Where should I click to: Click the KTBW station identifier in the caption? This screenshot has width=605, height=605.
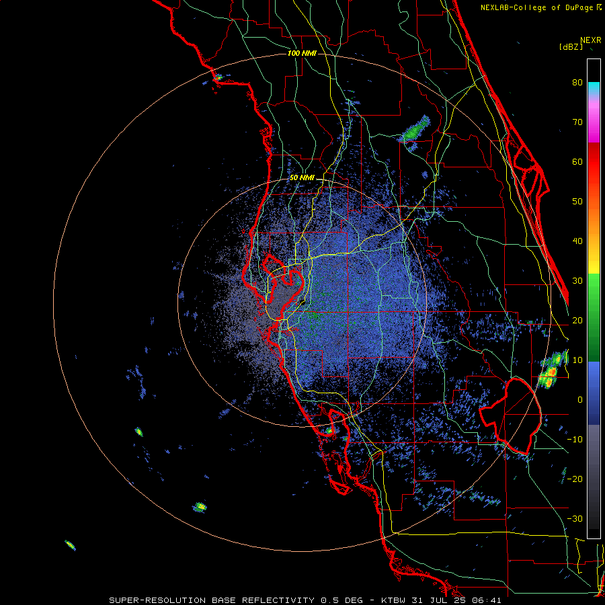[394, 600]
